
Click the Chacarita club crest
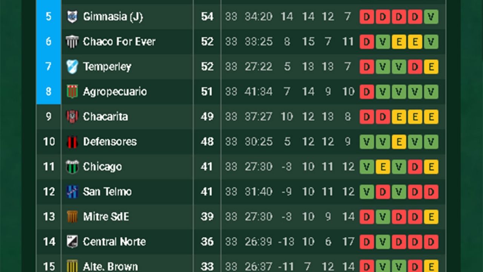72,116
